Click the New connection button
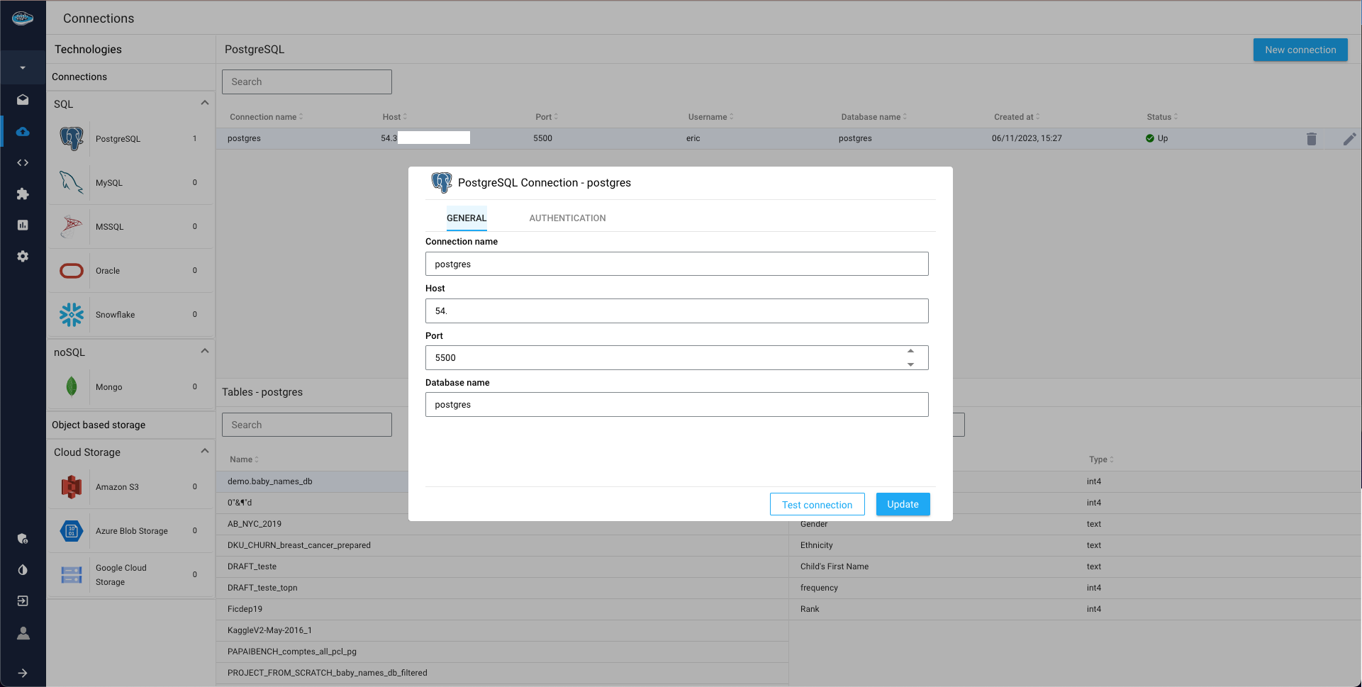 click(x=1300, y=50)
